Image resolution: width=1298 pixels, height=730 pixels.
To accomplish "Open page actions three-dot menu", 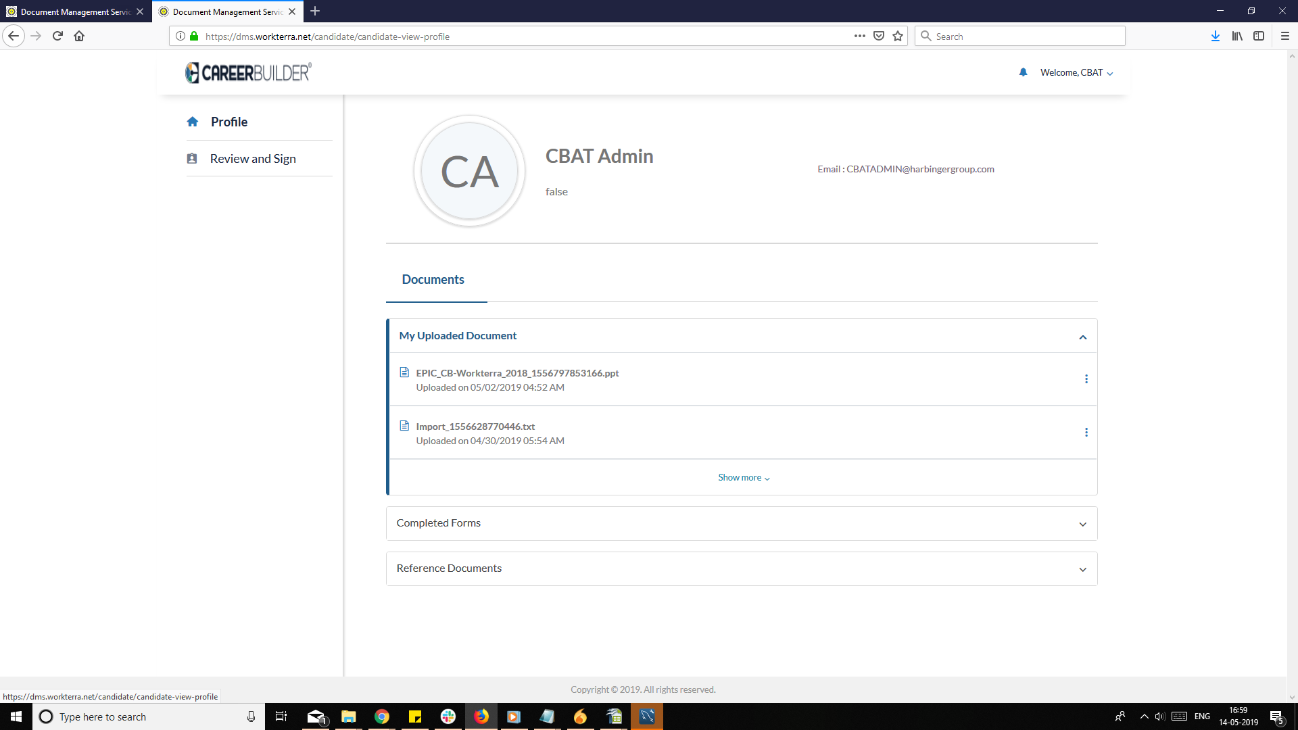I will point(859,36).
